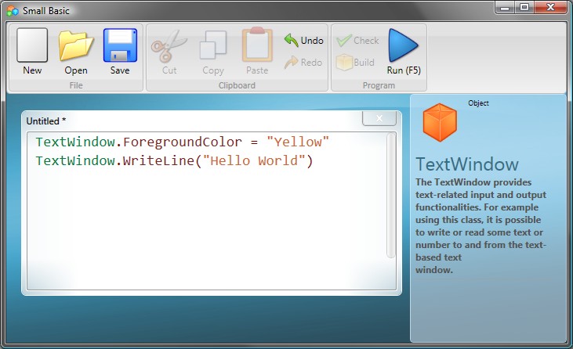
Task: Click the orange cube Object icon
Action: 440,122
